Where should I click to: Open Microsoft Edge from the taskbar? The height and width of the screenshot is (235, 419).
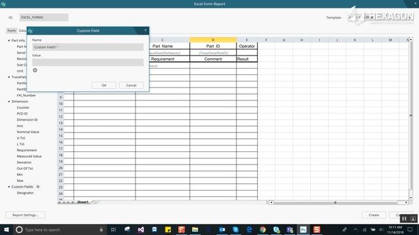[x=249, y=230]
